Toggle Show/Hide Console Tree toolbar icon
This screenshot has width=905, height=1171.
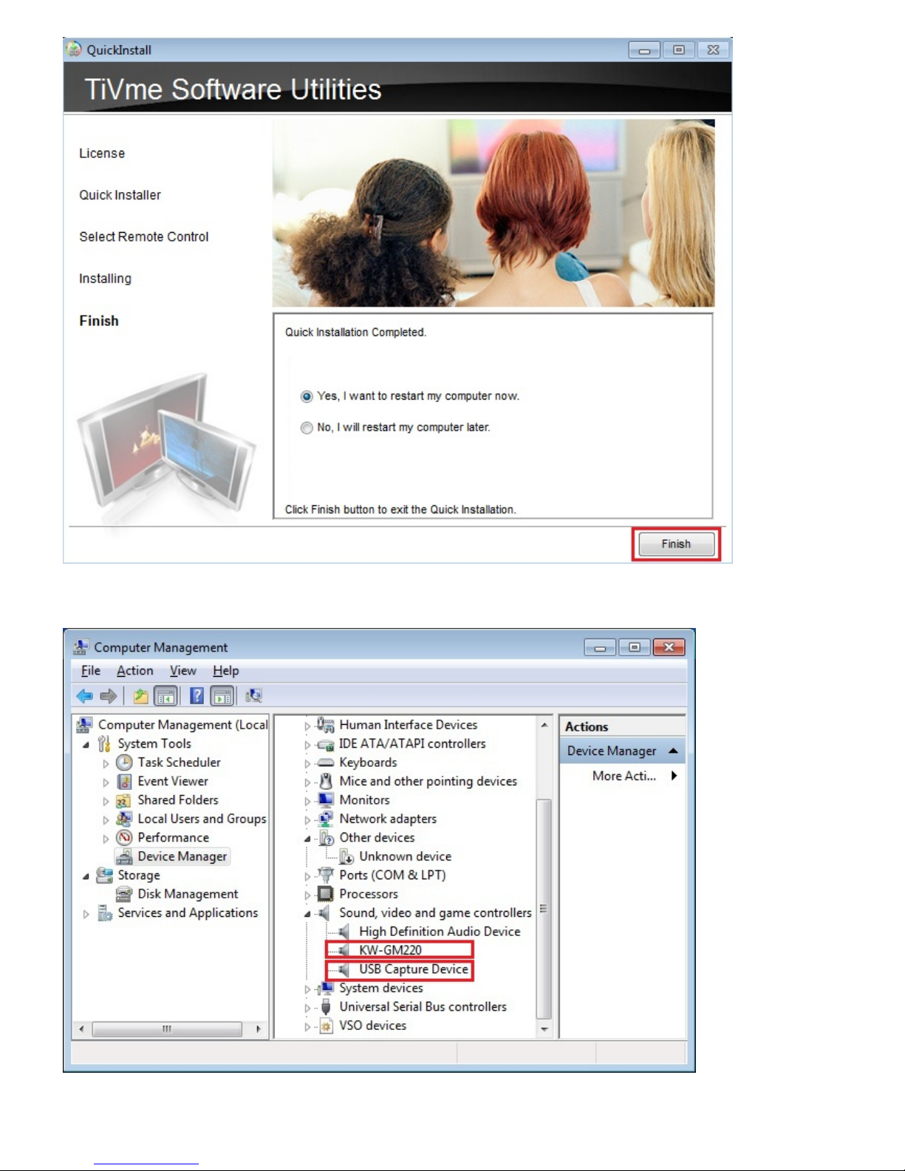(x=165, y=696)
